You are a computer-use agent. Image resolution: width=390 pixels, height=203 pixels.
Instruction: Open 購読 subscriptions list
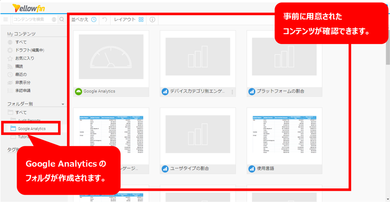pos(19,66)
